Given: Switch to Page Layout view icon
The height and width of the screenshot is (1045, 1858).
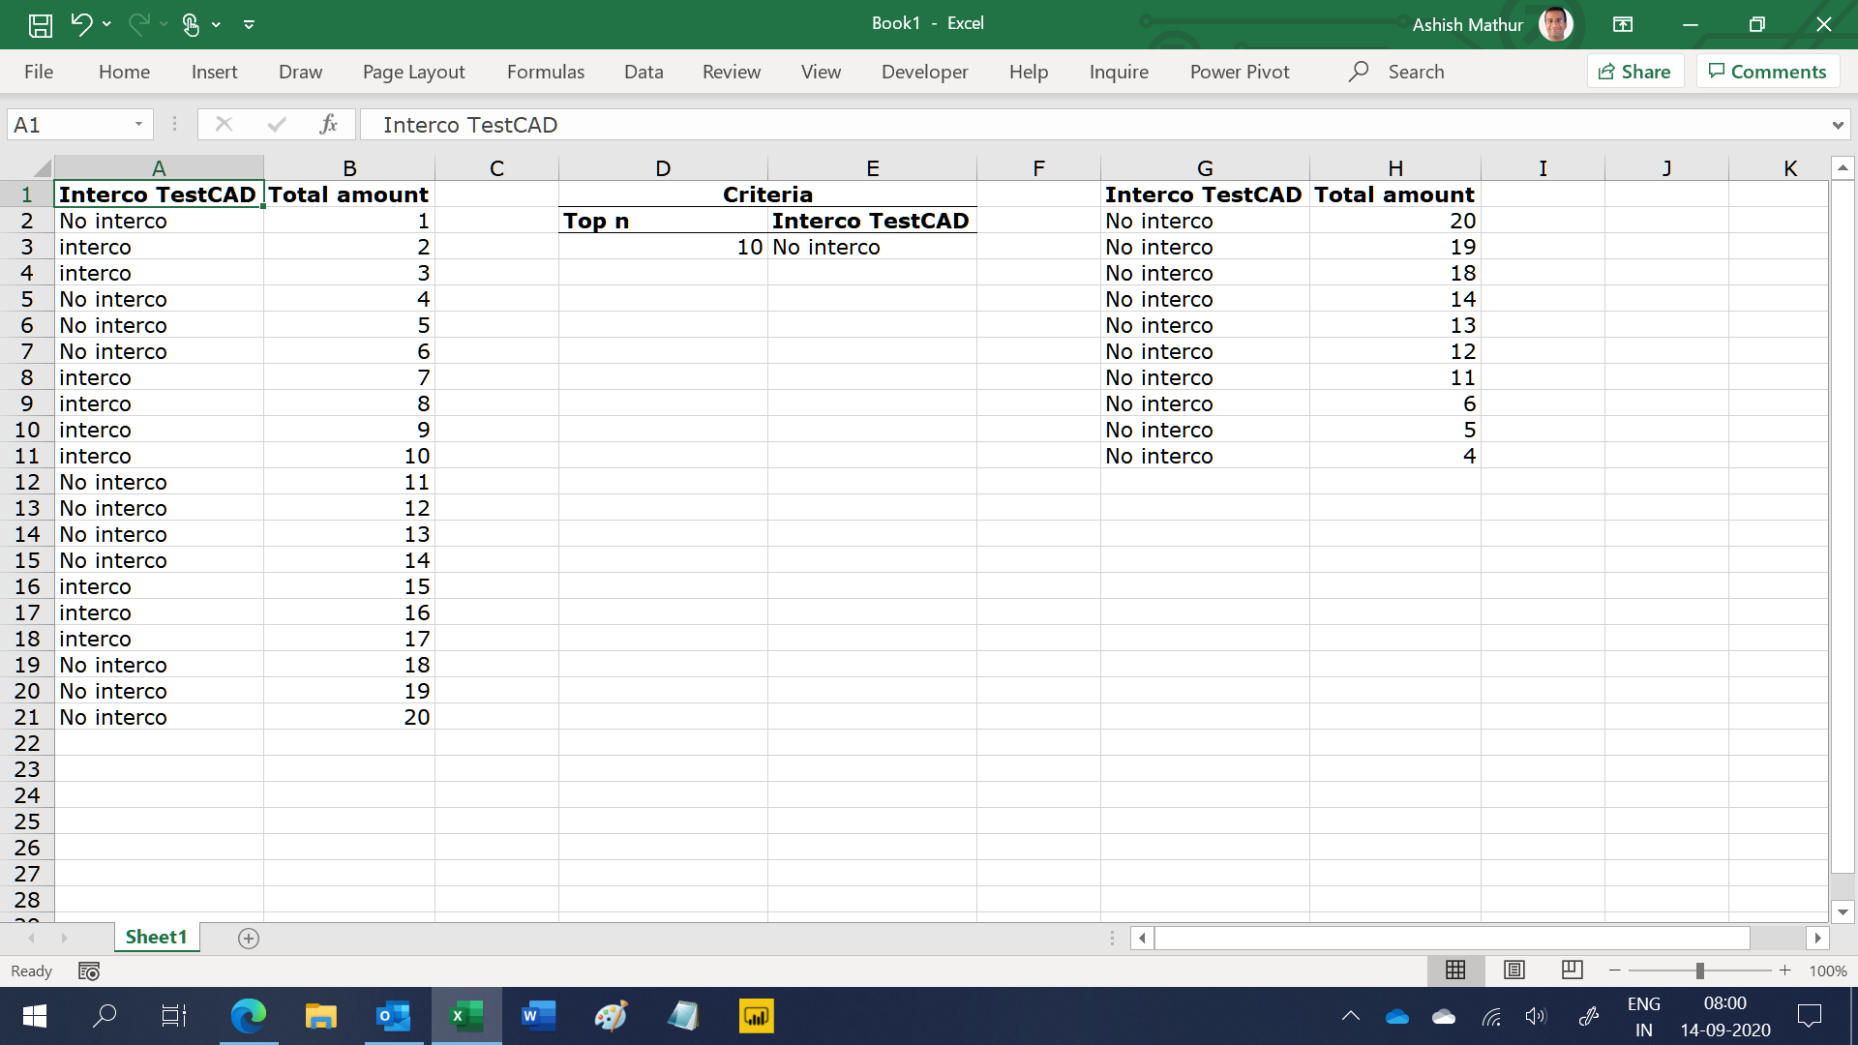Looking at the screenshot, I should tap(1514, 970).
